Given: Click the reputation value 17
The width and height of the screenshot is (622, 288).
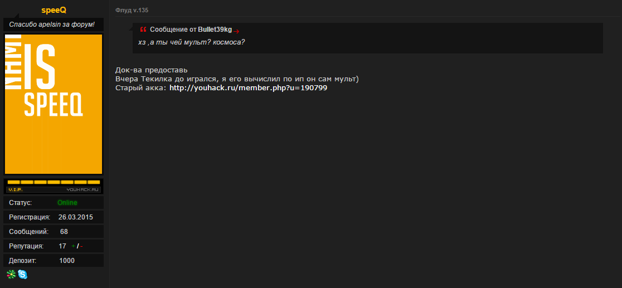Looking at the screenshot, I should tap(62, 246).
